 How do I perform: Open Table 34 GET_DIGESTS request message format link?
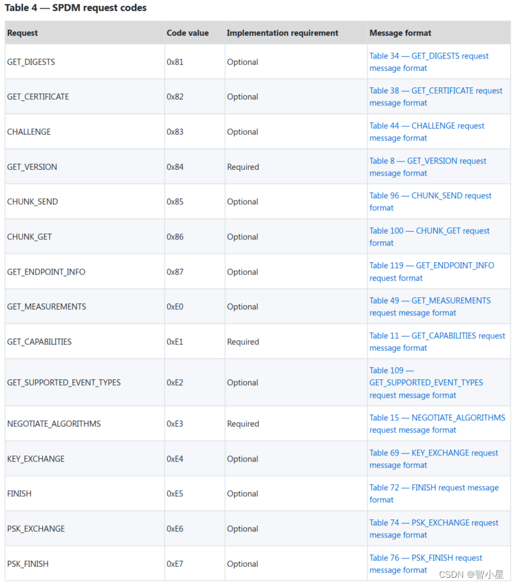click(429, 62)
